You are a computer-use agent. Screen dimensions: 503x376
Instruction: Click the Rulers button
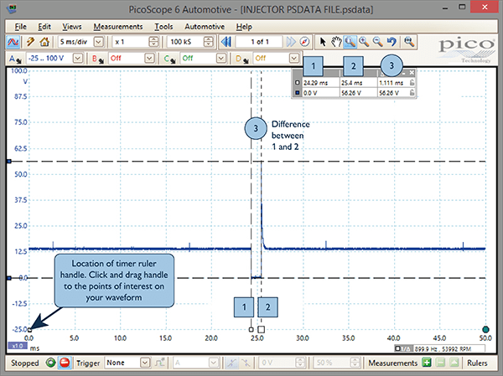coord(477,363)
